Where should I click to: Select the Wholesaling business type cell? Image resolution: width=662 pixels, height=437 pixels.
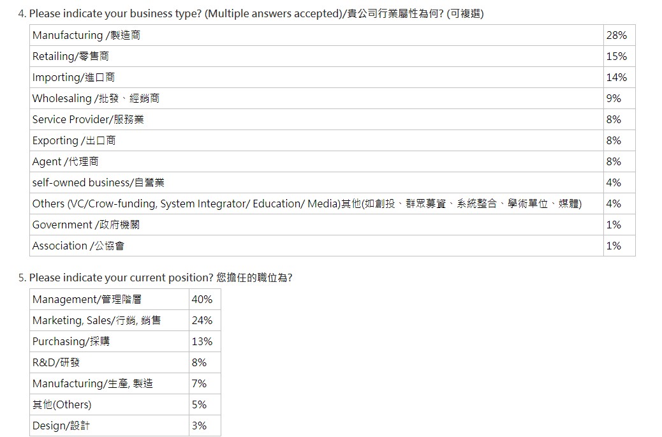coord(316,98)
